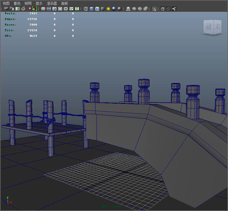Select Smooth Shade All solid cube
This screenshot has width=228, height=211.
(91, 9)
